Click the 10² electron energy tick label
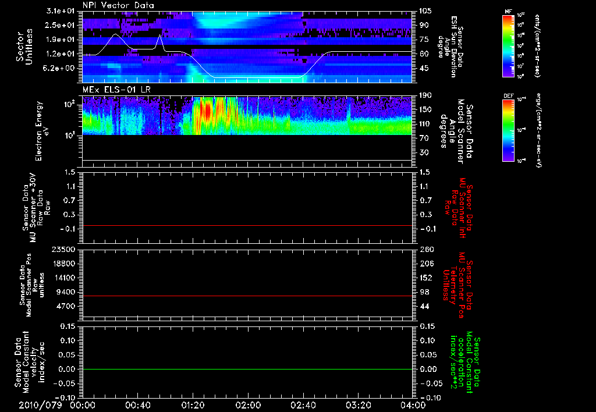 69,105
